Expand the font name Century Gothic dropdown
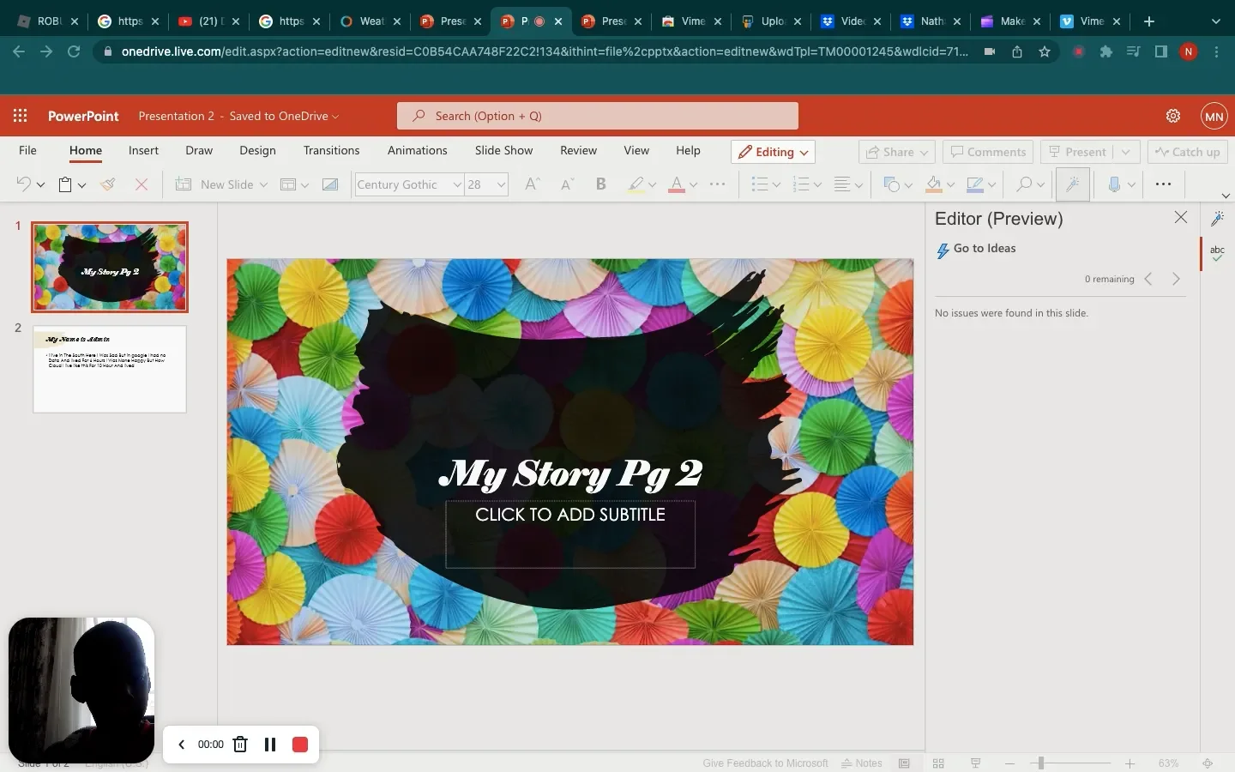 (x=457, y=184)
